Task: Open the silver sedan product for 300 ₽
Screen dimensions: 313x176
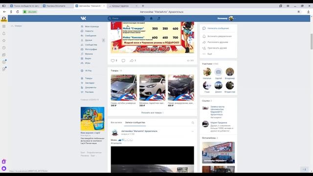Action: 124,88
